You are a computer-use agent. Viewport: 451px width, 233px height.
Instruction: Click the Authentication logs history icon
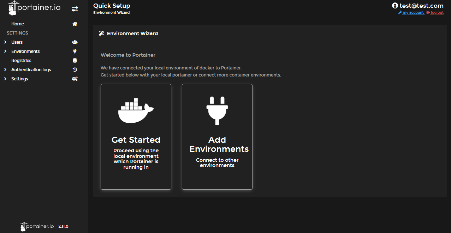coord(75,70)
